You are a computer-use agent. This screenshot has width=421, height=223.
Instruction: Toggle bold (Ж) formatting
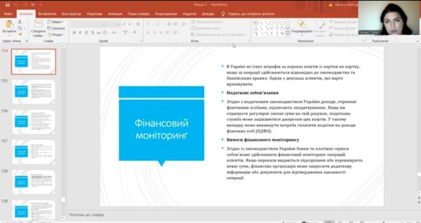tap(74, 32)
